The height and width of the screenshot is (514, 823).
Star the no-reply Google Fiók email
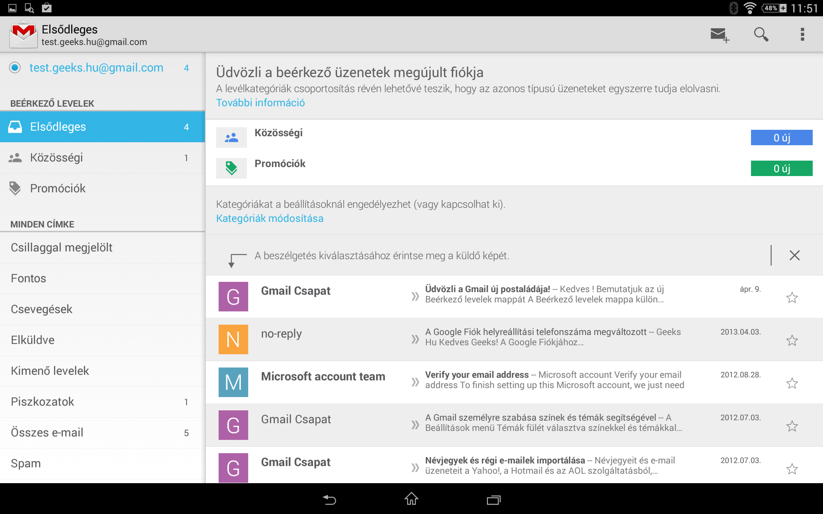pos(792,341)
